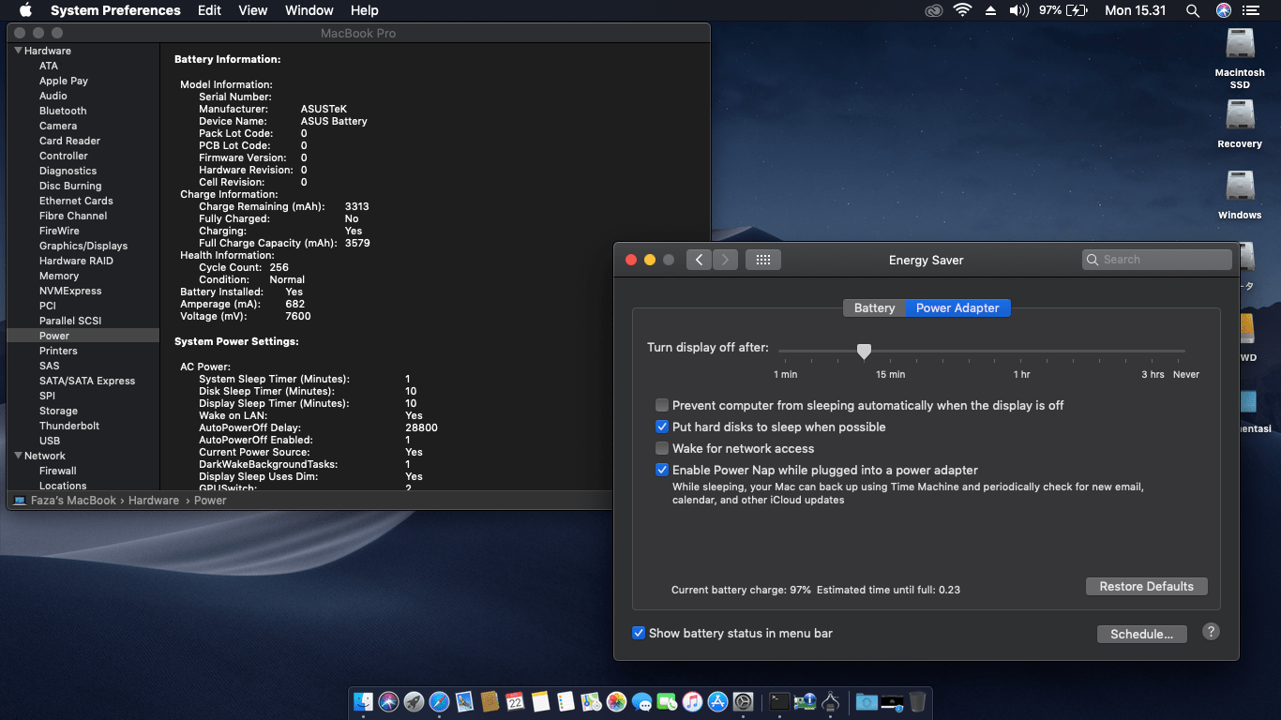Image resolution: width=1281 pixels, height=720 pixels.
Task: Open the Photos app in the dock
Action: point(616,701)
